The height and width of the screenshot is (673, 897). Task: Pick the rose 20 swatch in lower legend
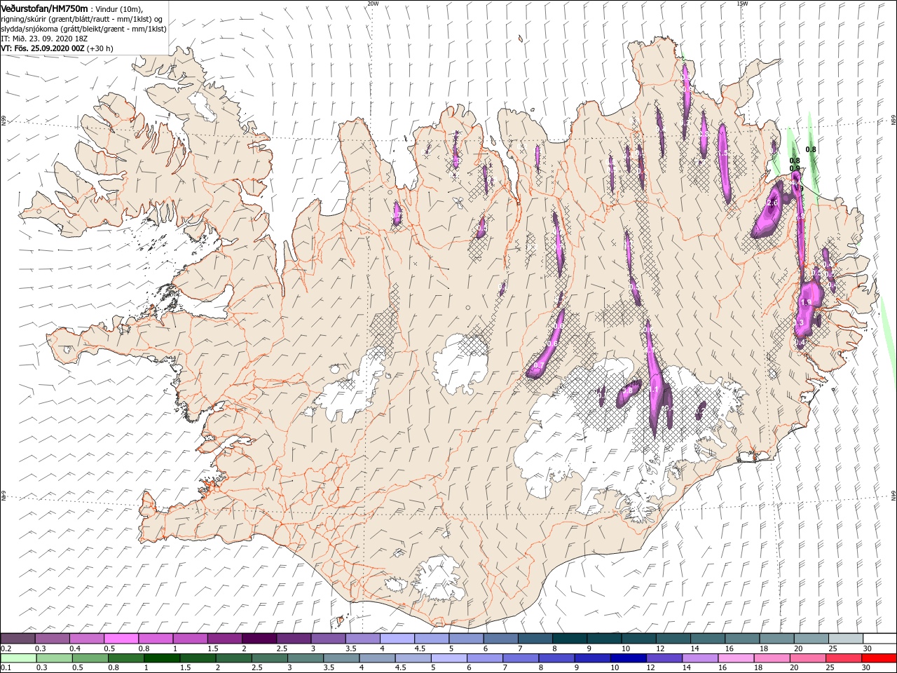pos(806,658)
